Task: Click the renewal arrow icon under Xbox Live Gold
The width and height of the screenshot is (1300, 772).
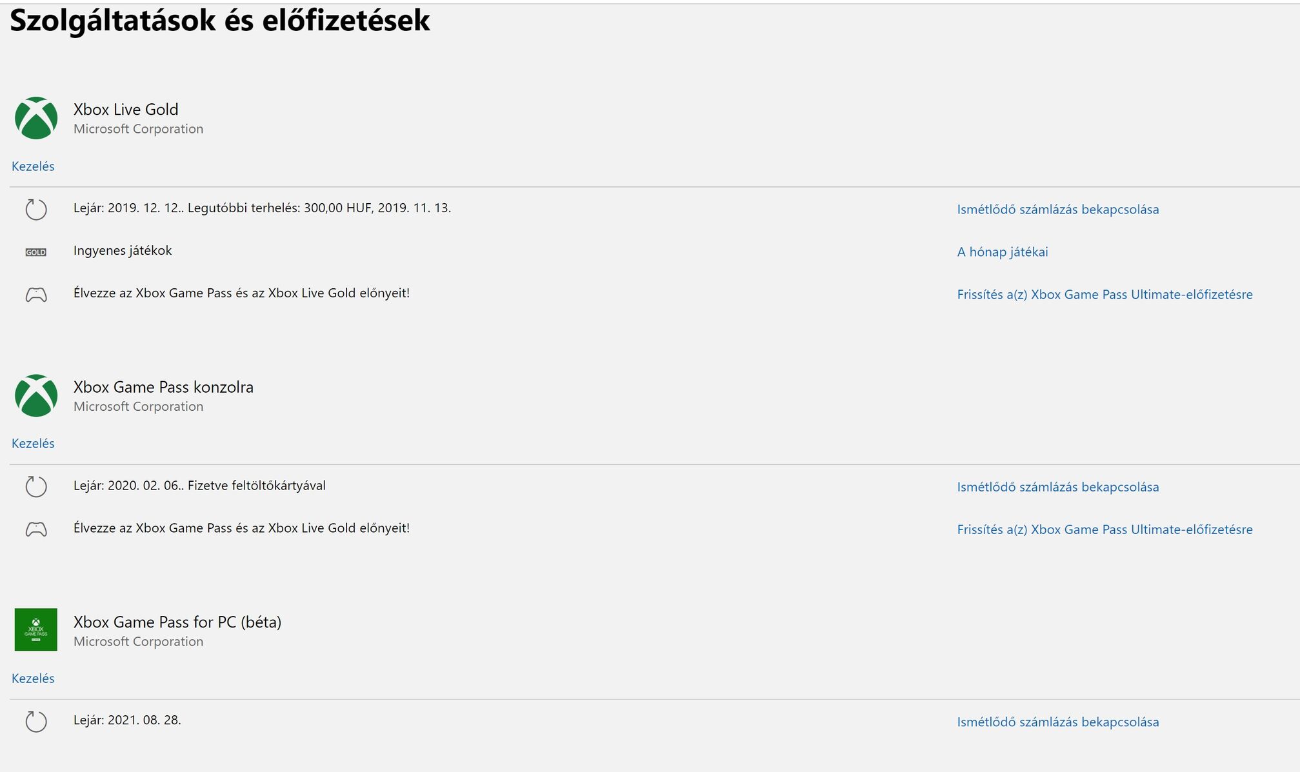Action: [x=36, y=210]
